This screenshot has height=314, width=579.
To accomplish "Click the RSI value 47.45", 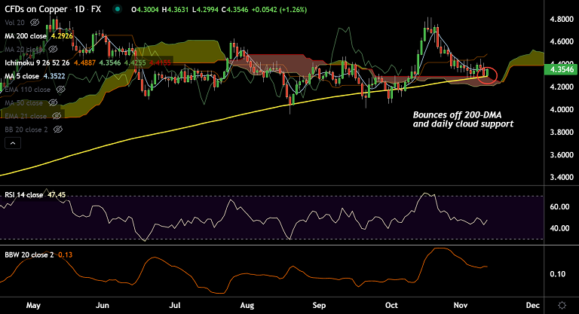I will (x=57, y=195).
